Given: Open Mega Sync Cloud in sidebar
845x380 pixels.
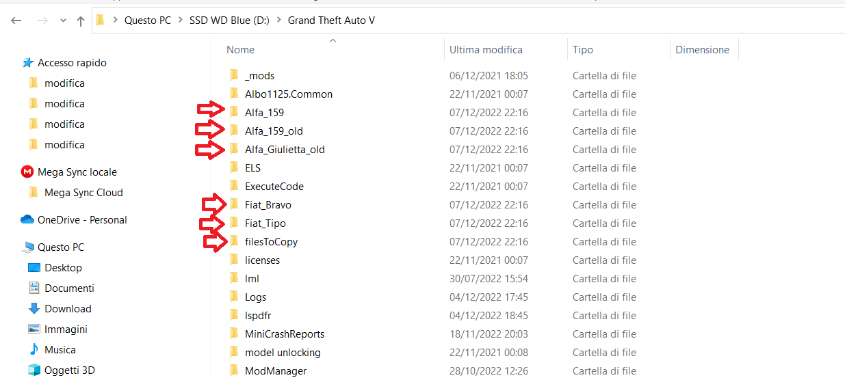Looking at the screenshot, I should [83, 193].
